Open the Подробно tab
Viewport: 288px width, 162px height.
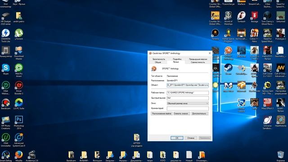click(177, 59)
